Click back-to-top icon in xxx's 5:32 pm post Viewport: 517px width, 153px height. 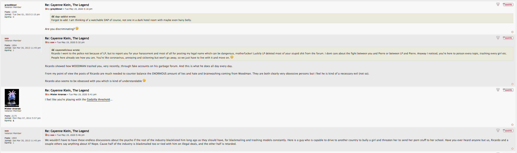point(512,84)
